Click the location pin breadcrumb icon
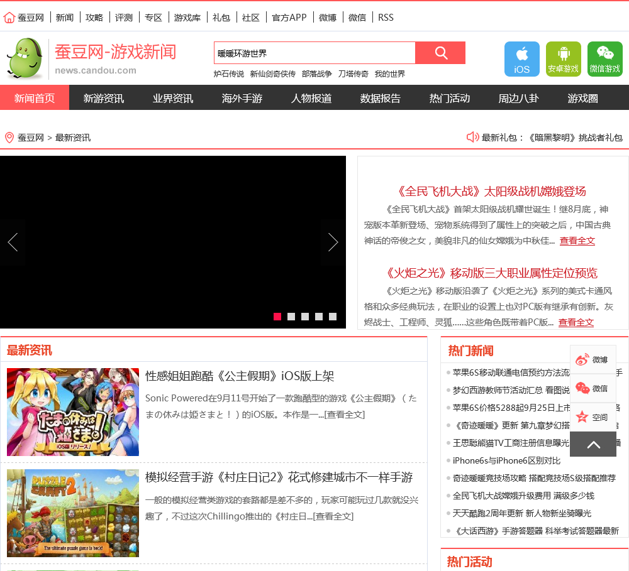Screen dimensions: 629x571 (9, 138)
